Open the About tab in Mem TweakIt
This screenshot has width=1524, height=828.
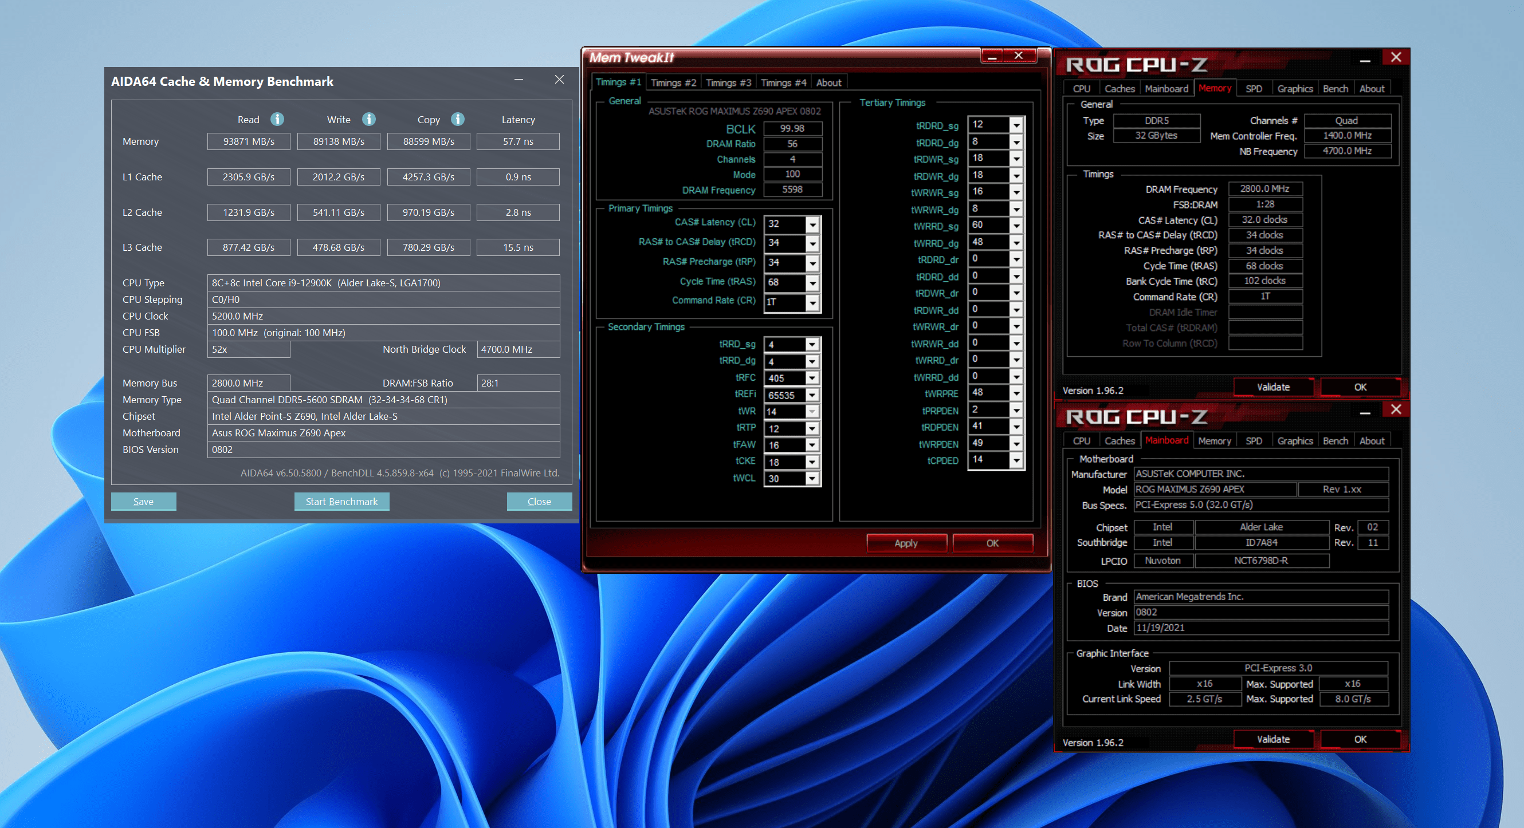(828, 83)
